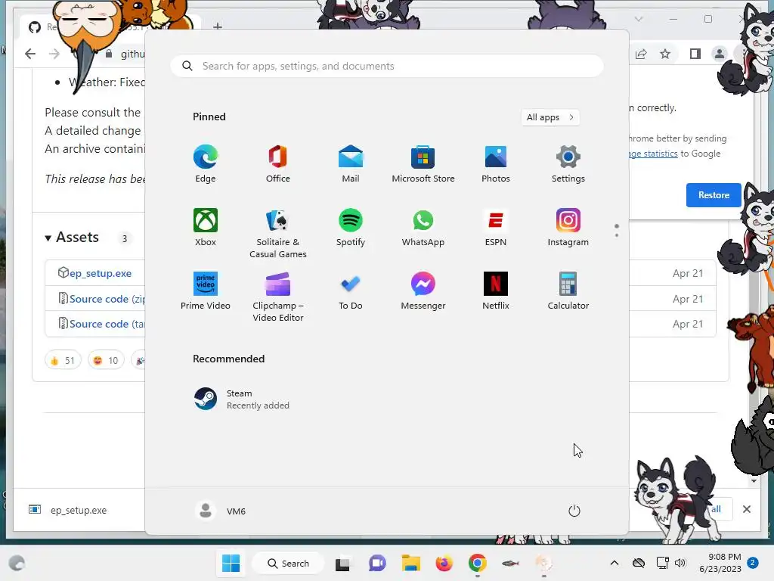Open Microsoft Store
Viewport: 774px width, 581px height.
point(423,164)
